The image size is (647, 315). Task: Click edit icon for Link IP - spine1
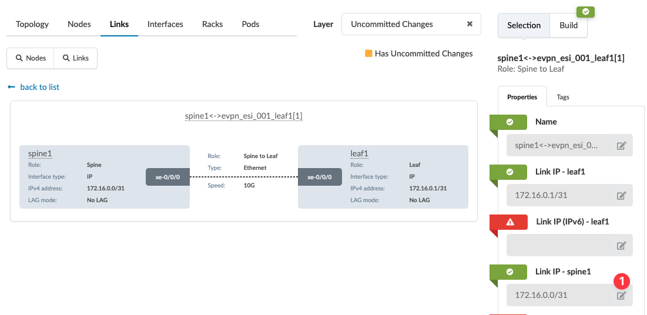(x=621, y=296)
